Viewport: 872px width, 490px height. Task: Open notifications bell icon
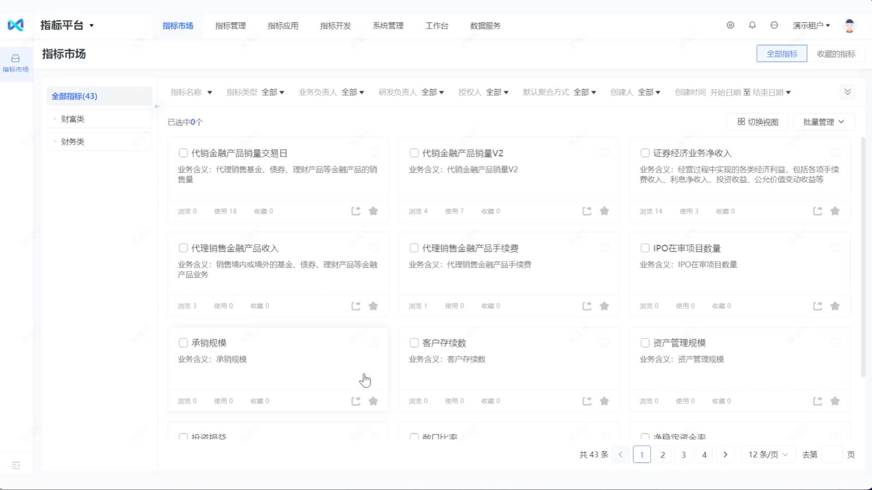tap(752, 25)
